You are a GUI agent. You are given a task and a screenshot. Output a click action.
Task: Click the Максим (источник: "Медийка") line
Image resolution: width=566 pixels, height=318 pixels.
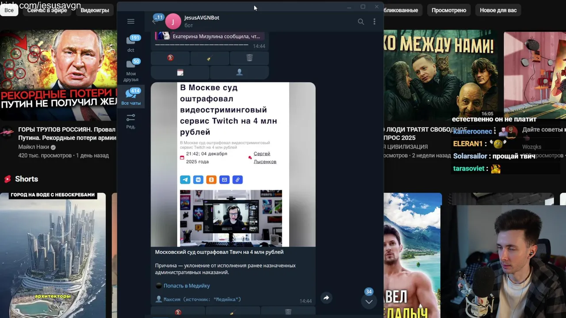tap(202, 299)
